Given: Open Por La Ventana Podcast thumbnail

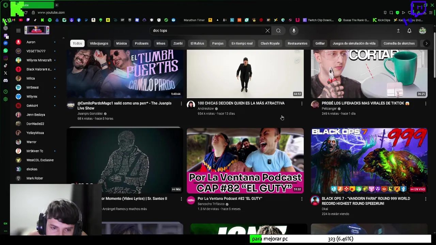Looking at the screenshot, I should click(x=245, y=161).
